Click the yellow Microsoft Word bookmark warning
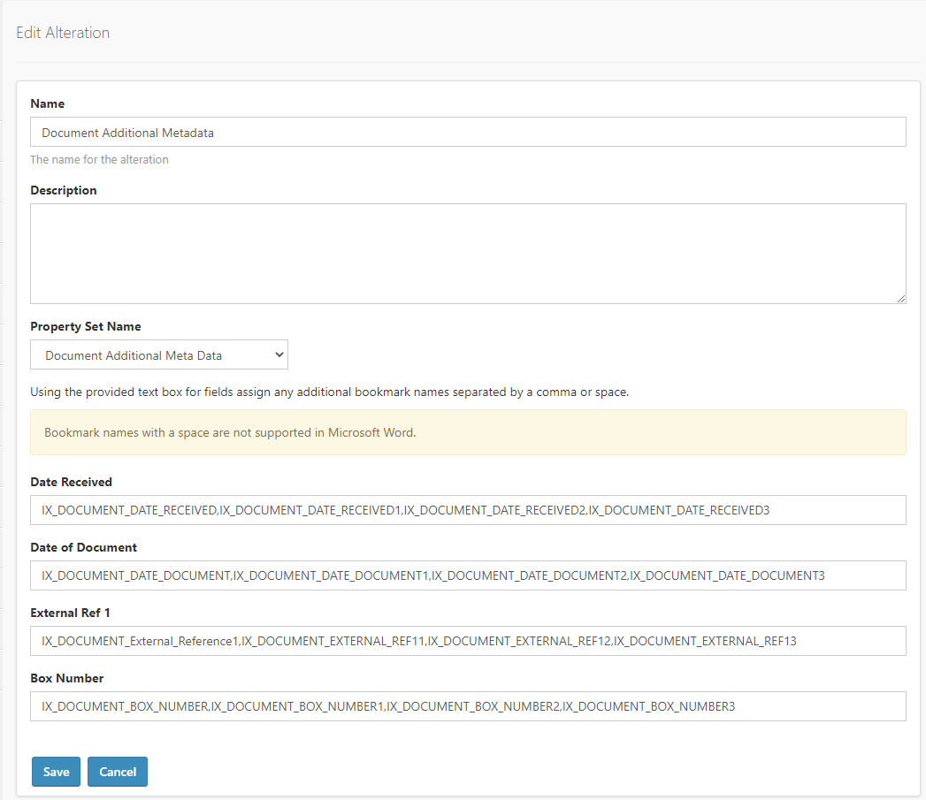 coord(468,432)
